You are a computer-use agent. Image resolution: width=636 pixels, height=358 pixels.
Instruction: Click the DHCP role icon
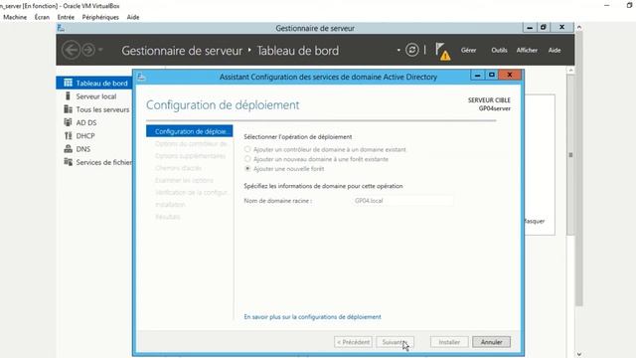coord(69,135)
